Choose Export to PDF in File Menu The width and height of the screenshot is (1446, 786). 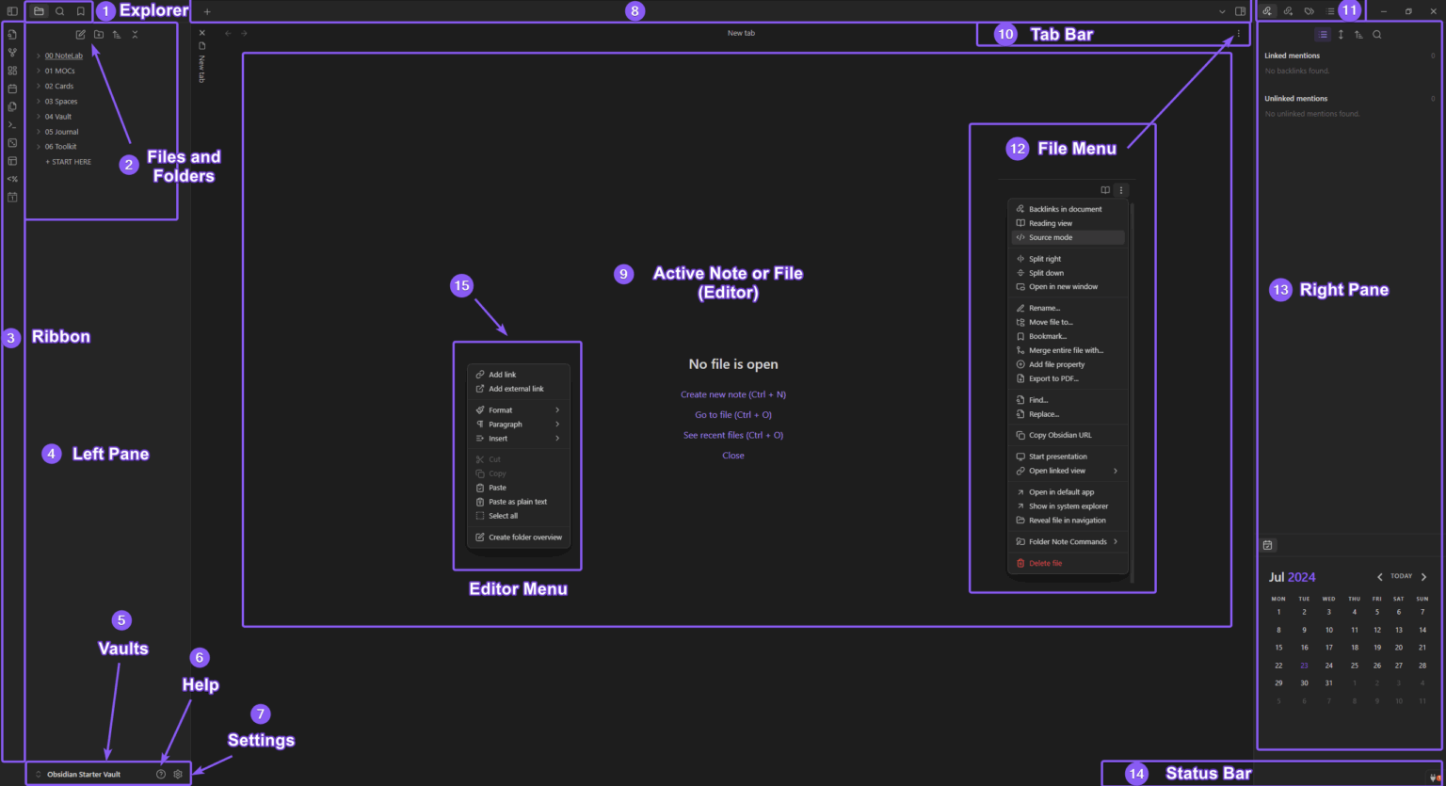1068,378
